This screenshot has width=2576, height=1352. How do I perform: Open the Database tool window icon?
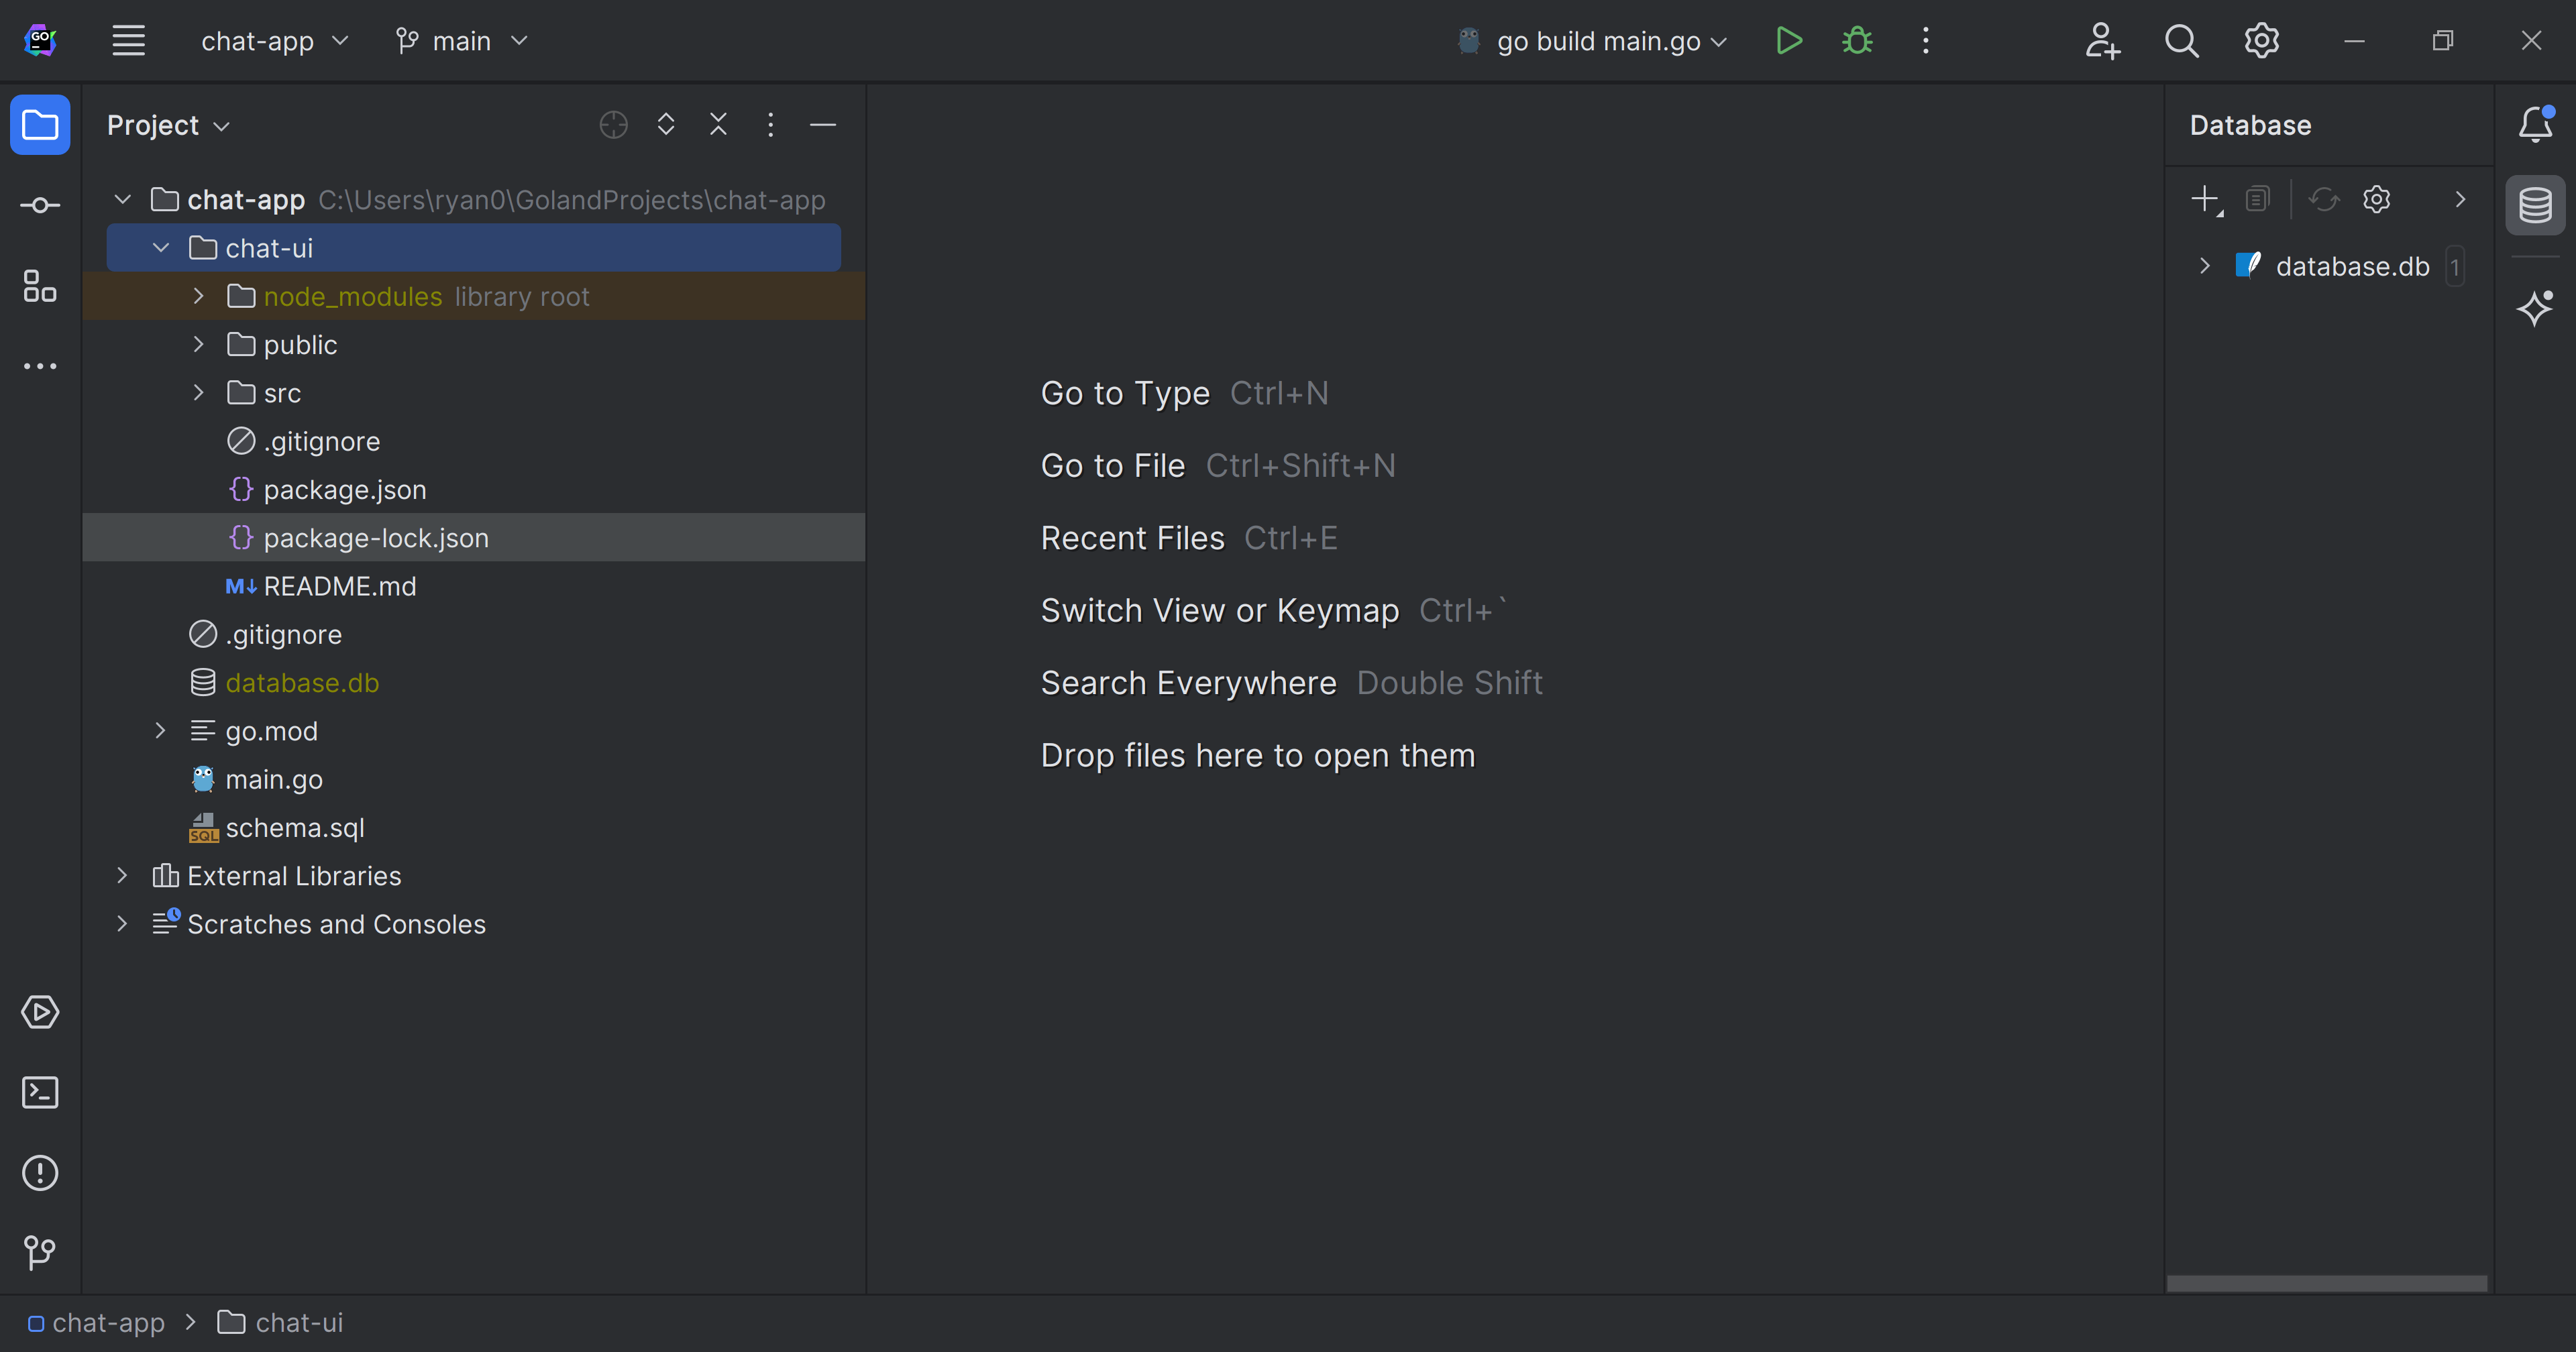coord(2536,205)
